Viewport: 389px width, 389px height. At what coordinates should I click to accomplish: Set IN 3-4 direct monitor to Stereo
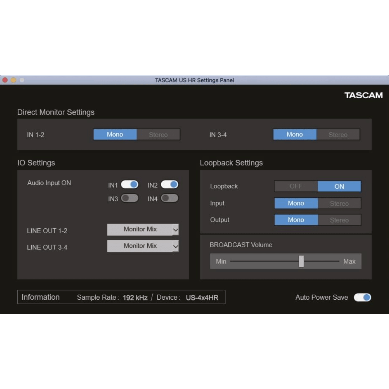click(x=338, y=134)
